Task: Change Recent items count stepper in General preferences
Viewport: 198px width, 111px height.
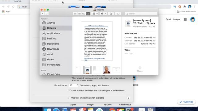Action: (77, 85)
